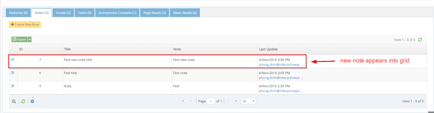Expand the Export dropdown arrow
The image size is (434, 113).
coord(29,39)
